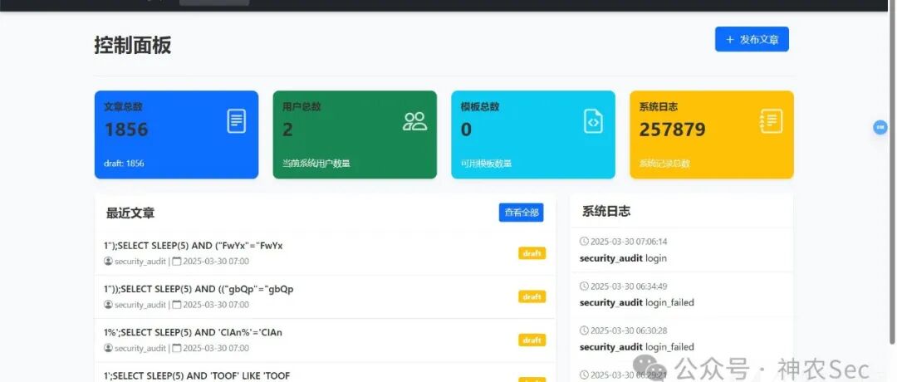Image resolution: width=897 pixels, height=382 pixels.
Task: Click users icon in 用户总数 card
Action: 414,121
